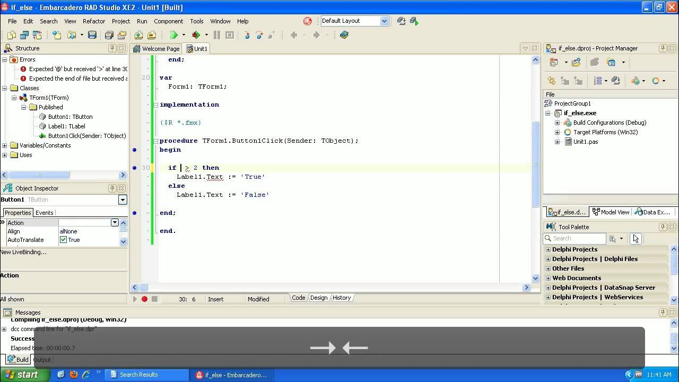Click the Add File to Project icon
This screenshot has height=382, width=679.
coord(138,35)
